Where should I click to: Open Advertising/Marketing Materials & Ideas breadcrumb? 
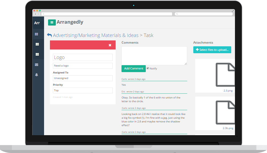[x=96, y=35]
